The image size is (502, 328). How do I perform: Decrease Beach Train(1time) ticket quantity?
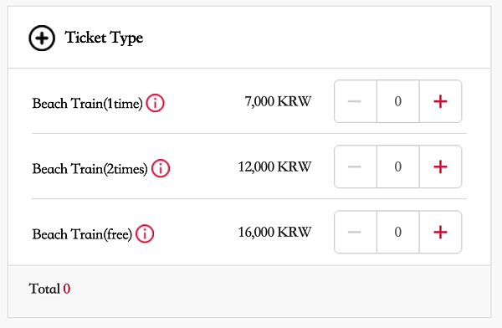356,101
